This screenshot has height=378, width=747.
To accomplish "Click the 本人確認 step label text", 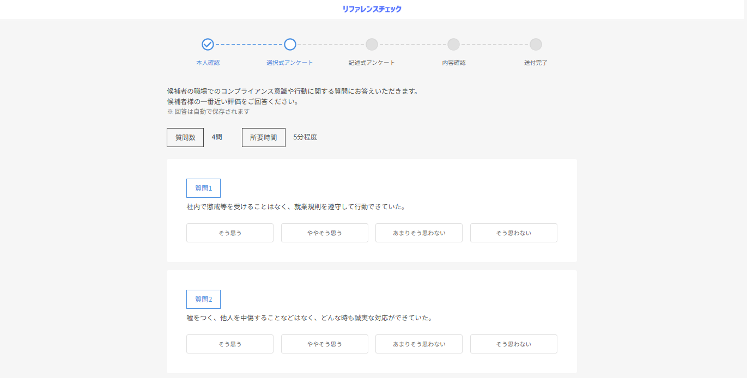I will [x=208, y=63].
